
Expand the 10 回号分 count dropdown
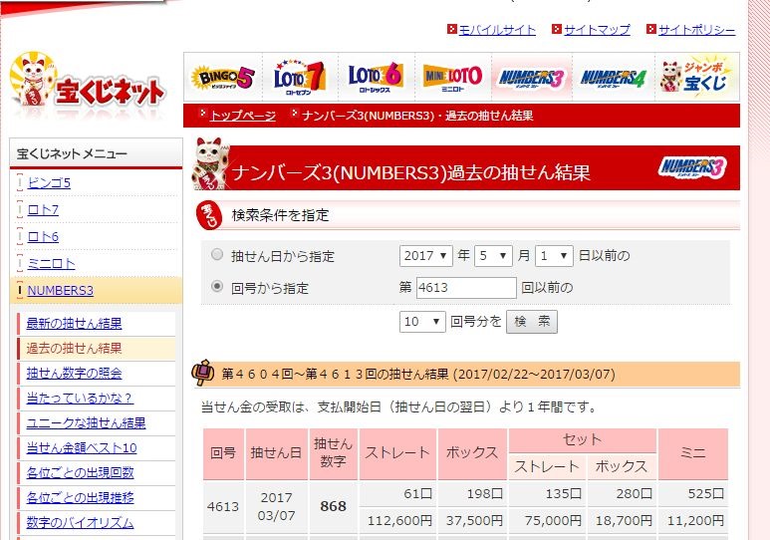(x=422, y=322)
